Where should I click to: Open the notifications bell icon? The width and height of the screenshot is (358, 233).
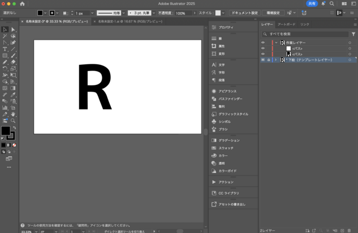(x=323, y=4)
